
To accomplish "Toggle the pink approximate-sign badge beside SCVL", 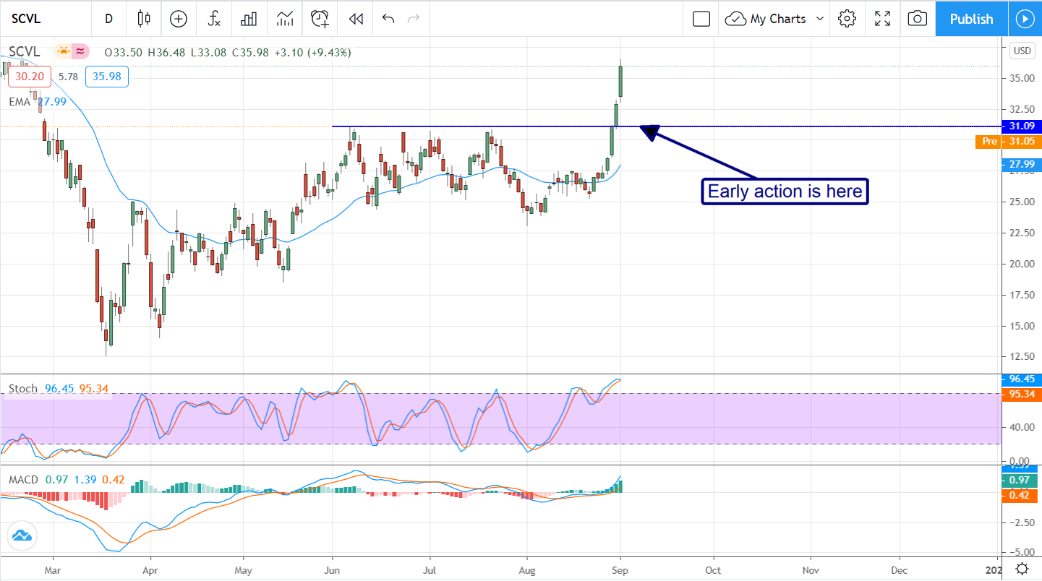I will click(x=80, y=51).
